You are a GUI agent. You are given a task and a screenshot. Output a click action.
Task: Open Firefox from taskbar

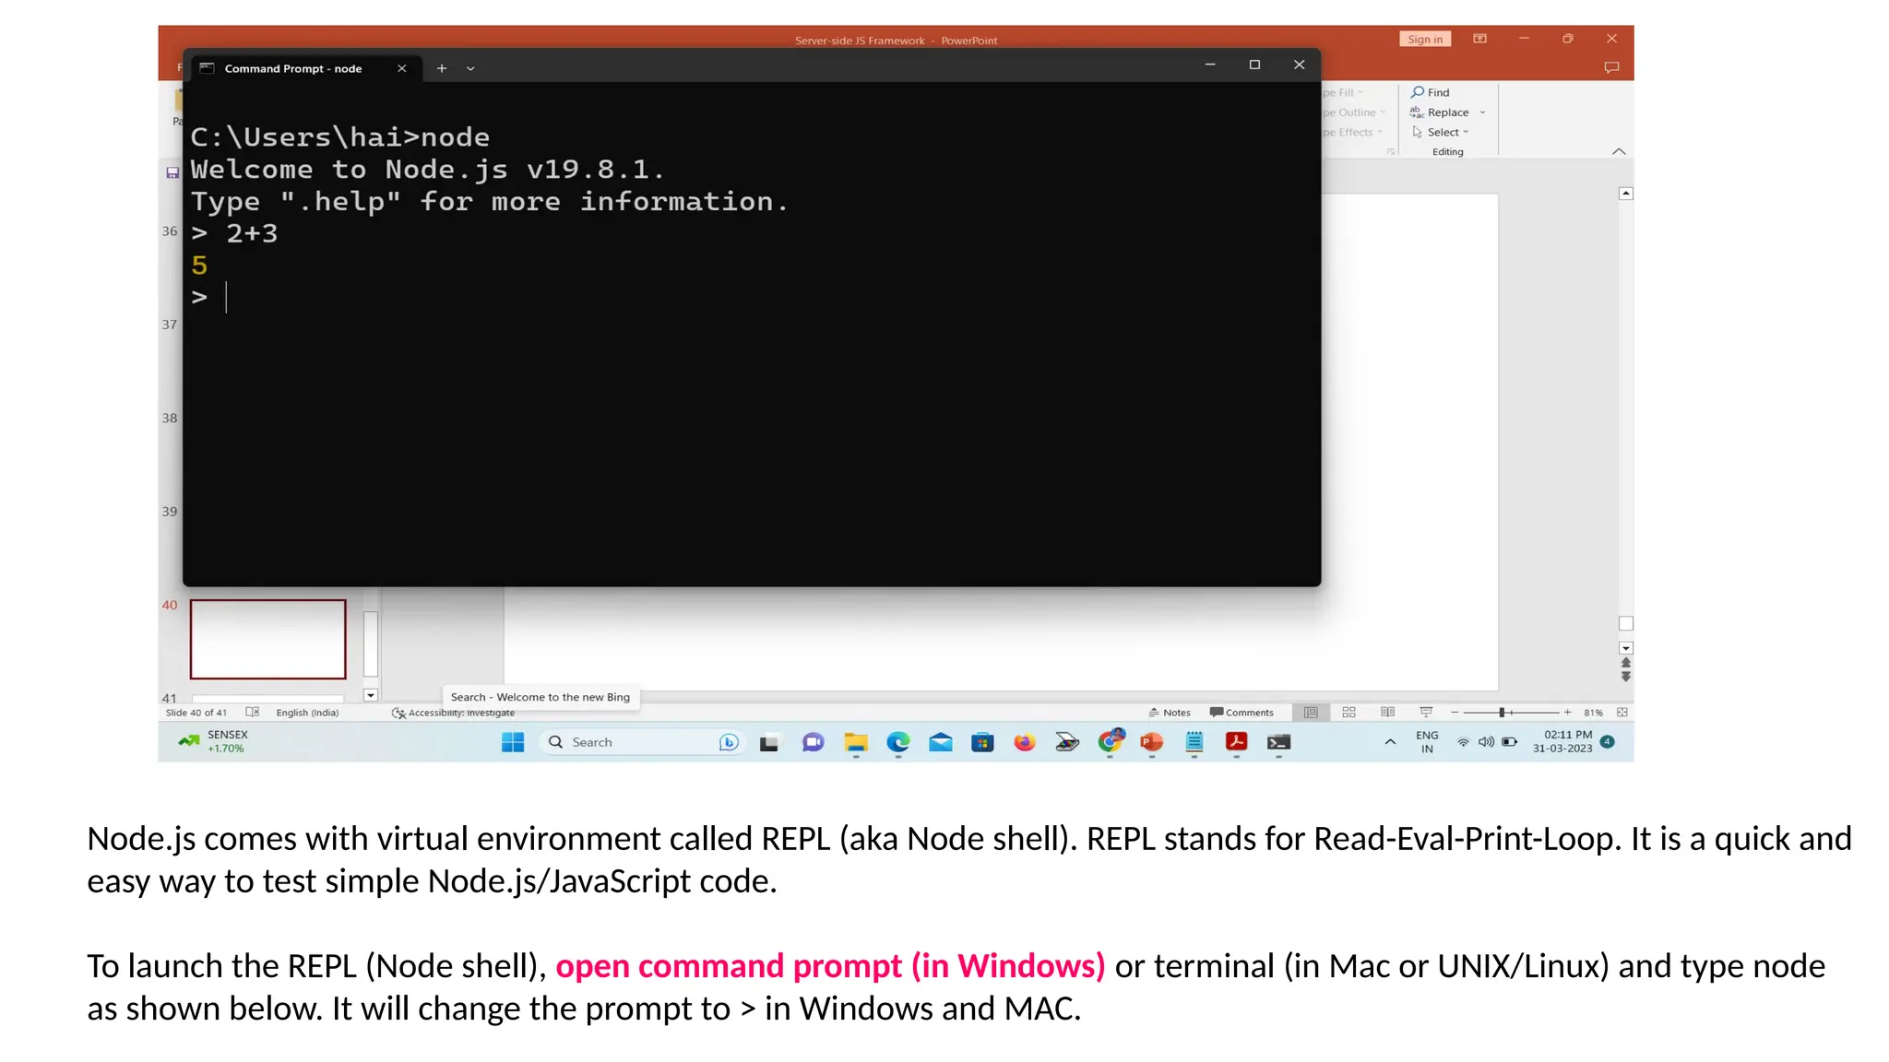click(1025, 742)
